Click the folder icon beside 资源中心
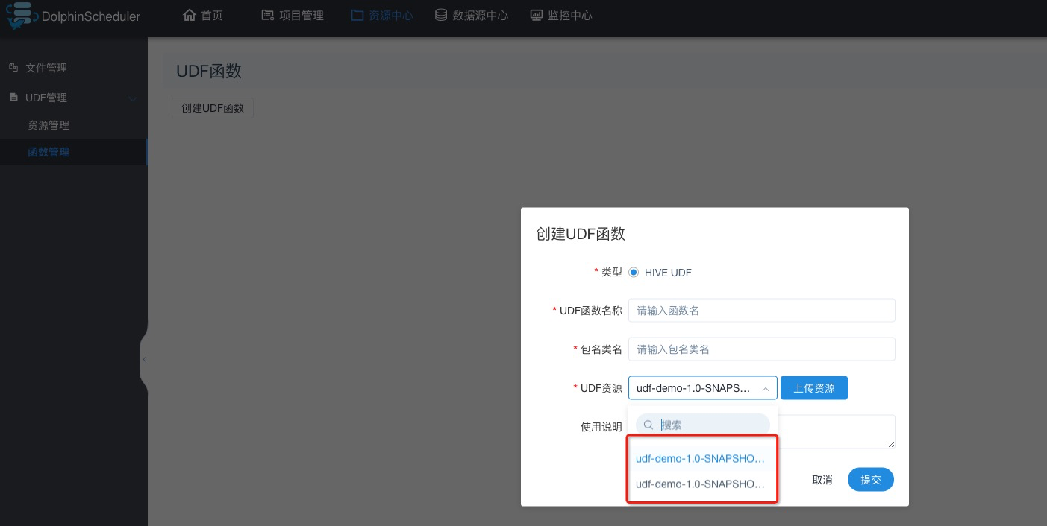Viewport: 1047px width, 526px height. (357, 15)
